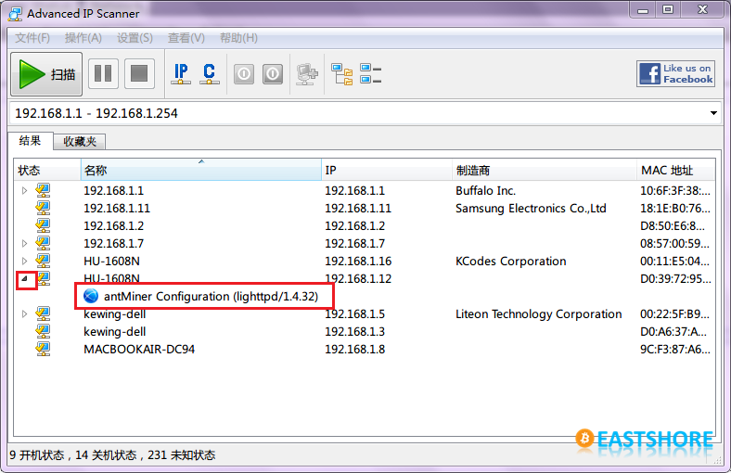Click the MAC address 10:6F:3F:38
Viewport: 731px width, 473px height.
675,191
